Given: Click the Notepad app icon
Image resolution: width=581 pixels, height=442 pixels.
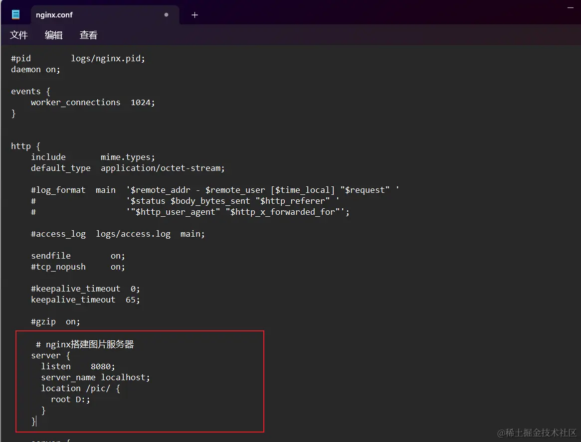Looking at the screenshot, I should click(x=15, y=15).
